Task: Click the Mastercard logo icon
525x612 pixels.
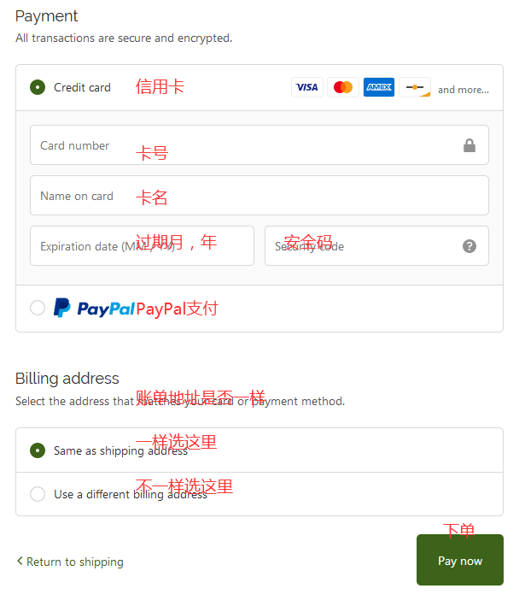Action: tap(343, 87)
